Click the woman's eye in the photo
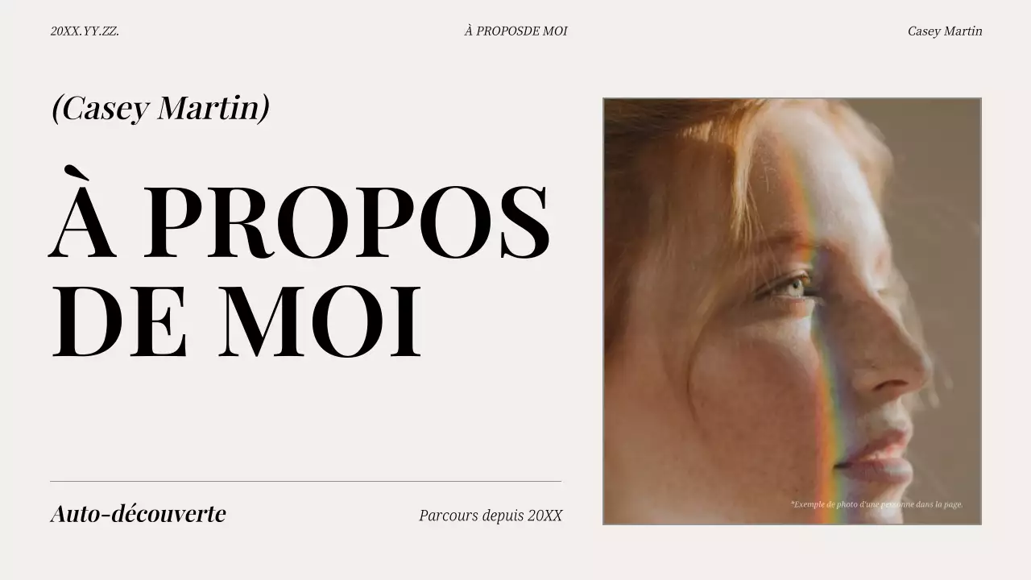 (792, 286)
